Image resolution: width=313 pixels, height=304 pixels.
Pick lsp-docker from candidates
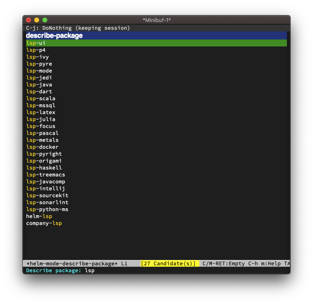click(42, 147)
